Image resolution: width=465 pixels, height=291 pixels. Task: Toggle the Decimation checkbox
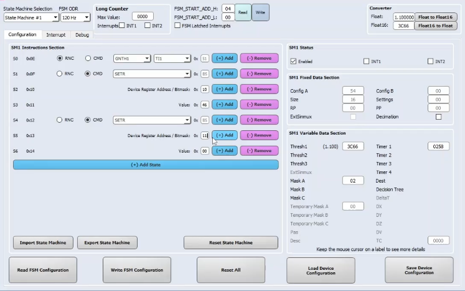[x=438, y=117]
